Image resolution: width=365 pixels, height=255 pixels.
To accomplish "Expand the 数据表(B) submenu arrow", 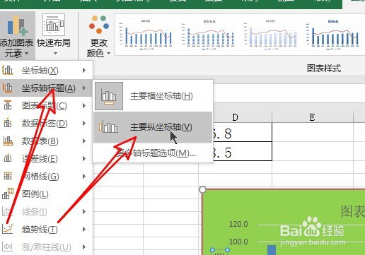I will pyautogui.click(x=84, y=141).
